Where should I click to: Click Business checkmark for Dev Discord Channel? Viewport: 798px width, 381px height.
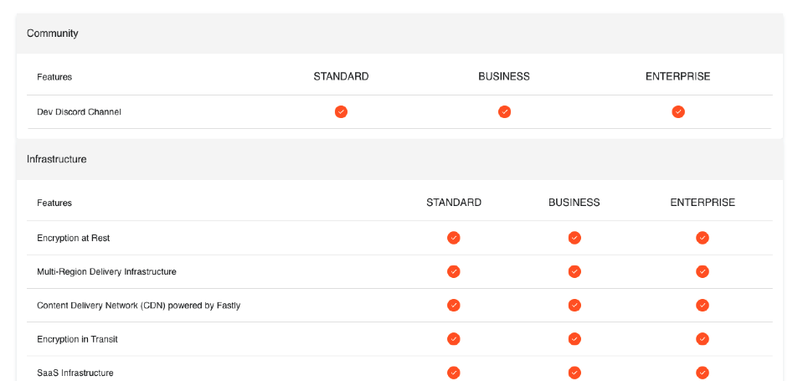[504, 111]
